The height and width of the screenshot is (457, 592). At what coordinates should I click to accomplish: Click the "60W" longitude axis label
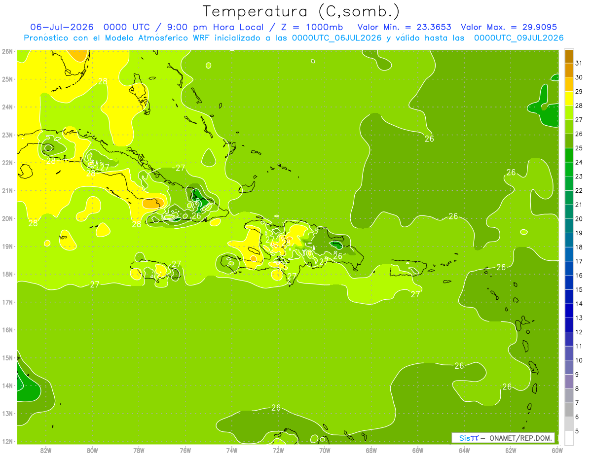click(x=557, y=450)
